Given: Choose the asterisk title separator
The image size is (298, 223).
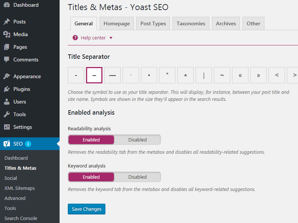Looking at the screenshot, I should click(167, 75).
